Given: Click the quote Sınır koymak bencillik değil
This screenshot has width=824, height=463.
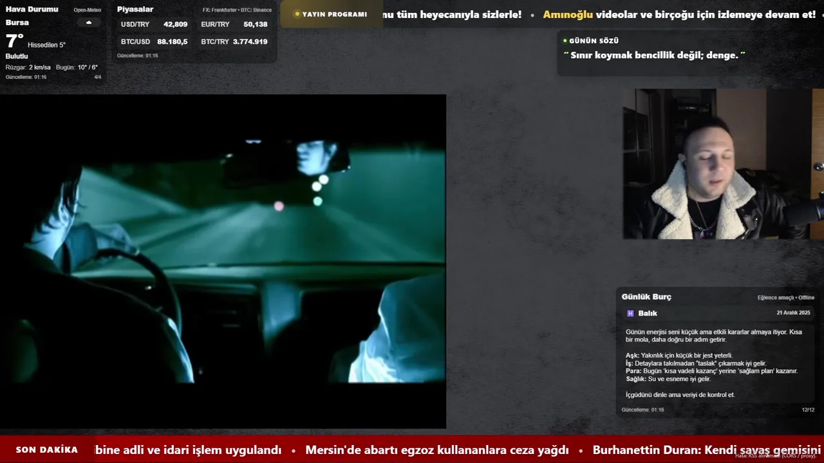Looking at the screenshot, I should pyautogui.click(x=654, y=55).
